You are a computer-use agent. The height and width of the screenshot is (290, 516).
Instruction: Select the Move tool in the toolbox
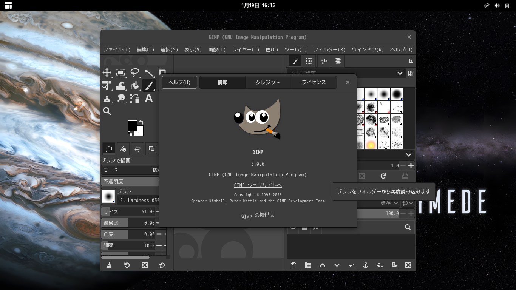tap(107, 73)
